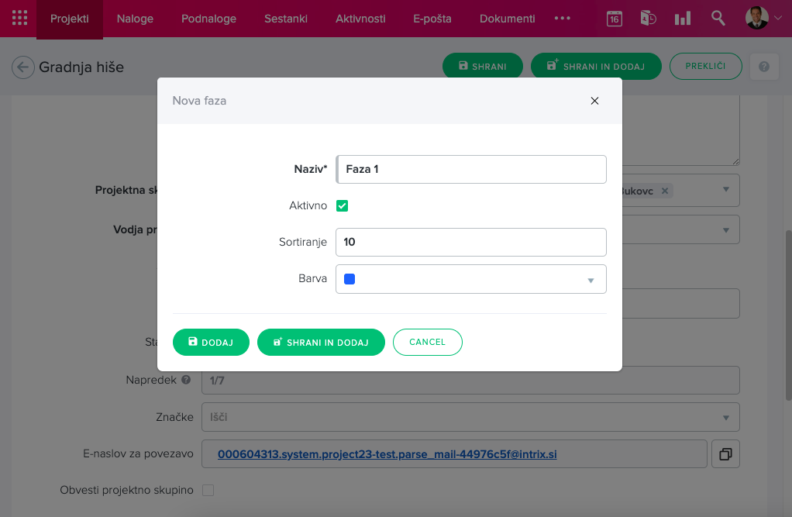Click the Dodaj button in dialog
The image size is (792, 517).
[x=211, y=342]
